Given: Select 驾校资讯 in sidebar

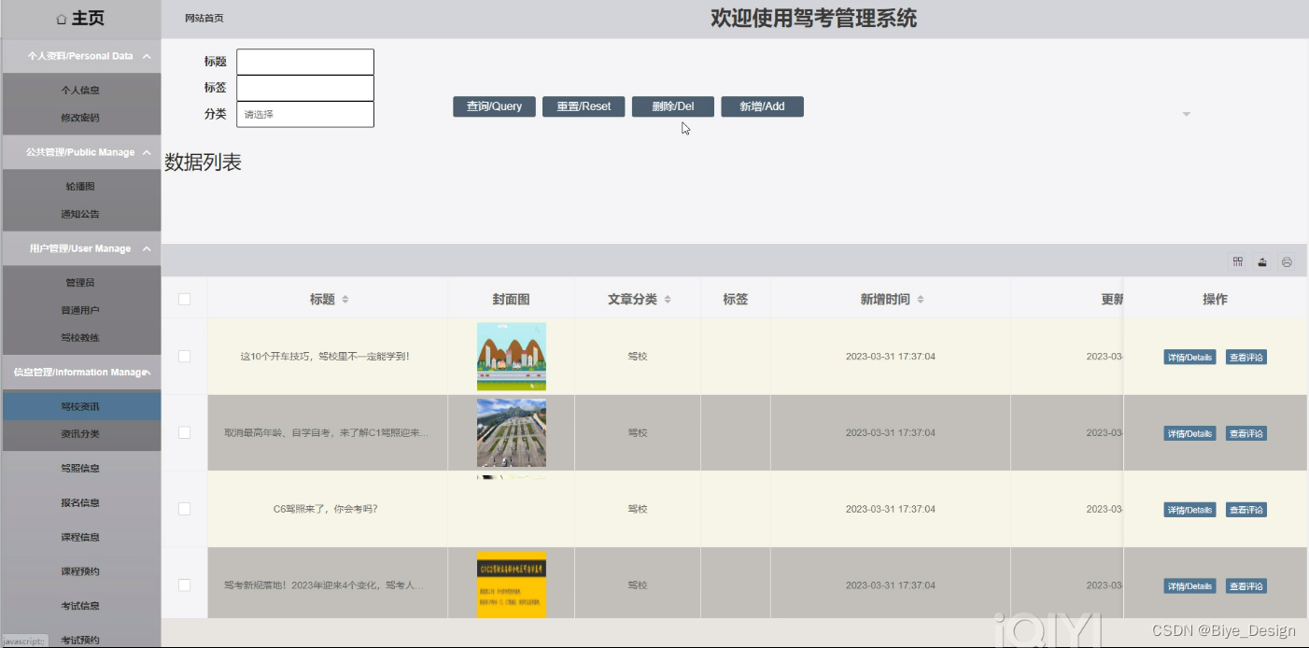Looking at the screenshot, I should pos(80,406).
